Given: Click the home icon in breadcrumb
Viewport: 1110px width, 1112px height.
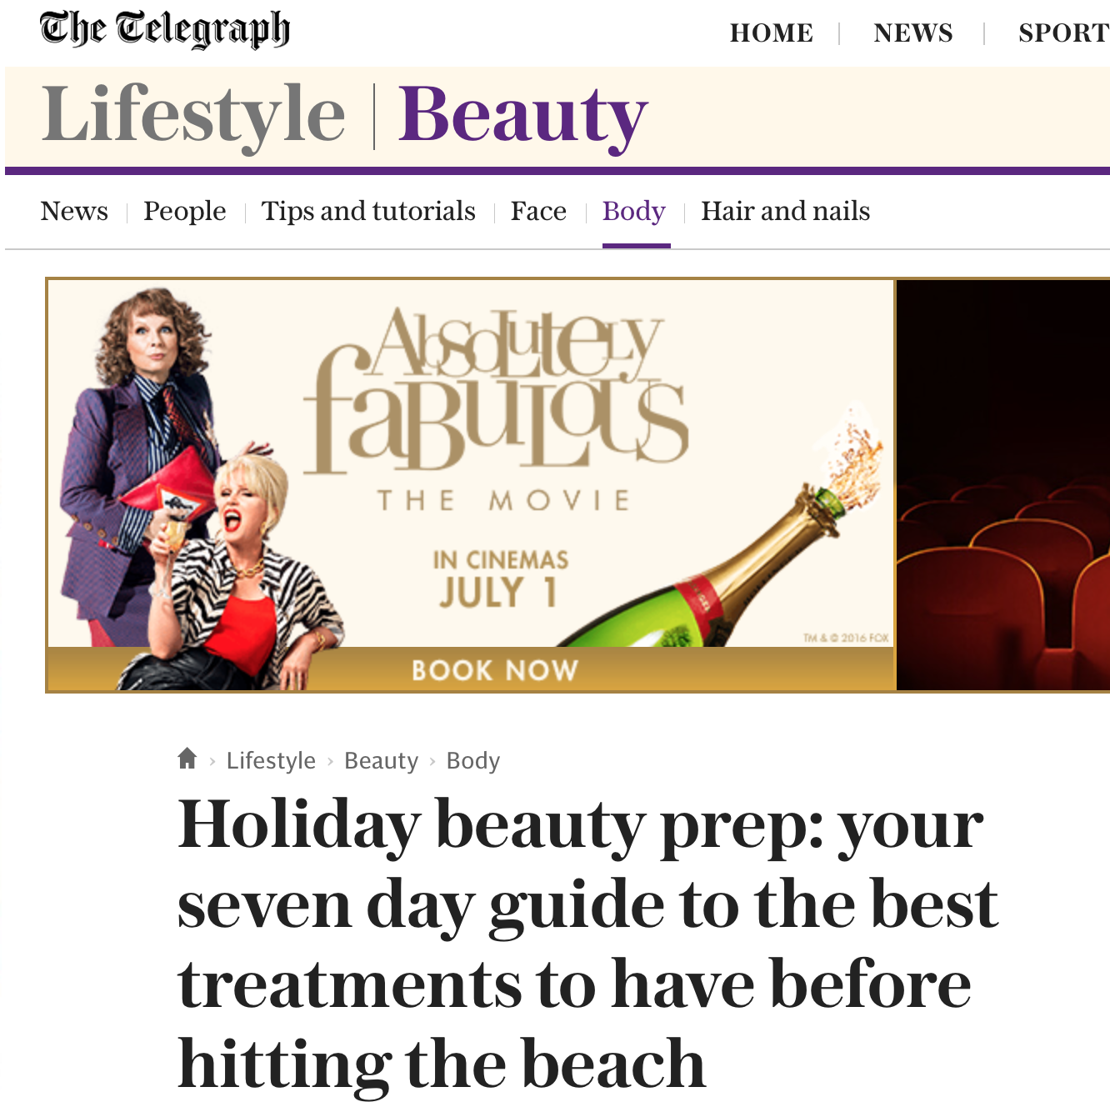Looking at the screenshot, I should coord(187,759).
